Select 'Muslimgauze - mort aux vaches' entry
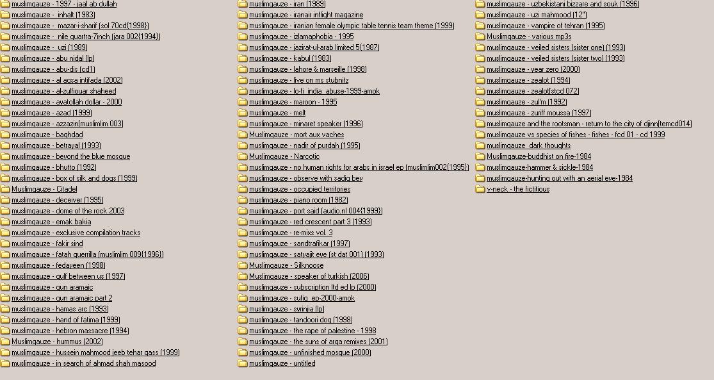The width and height of the screenshot is (714, 380). 296,135
